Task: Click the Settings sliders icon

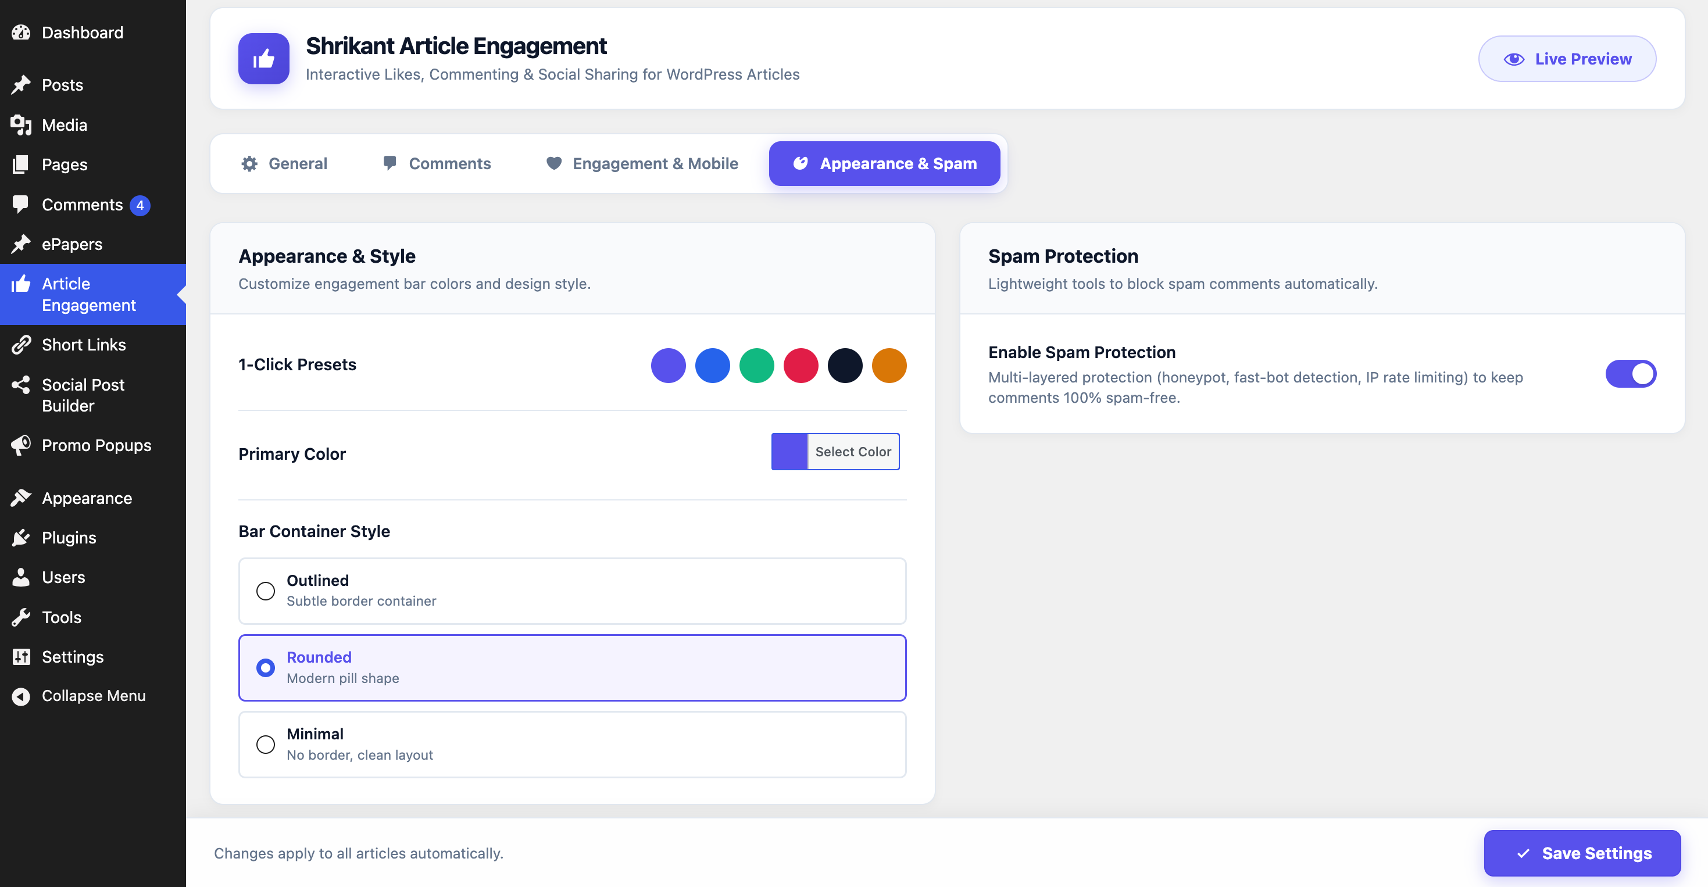Action: 21,657
